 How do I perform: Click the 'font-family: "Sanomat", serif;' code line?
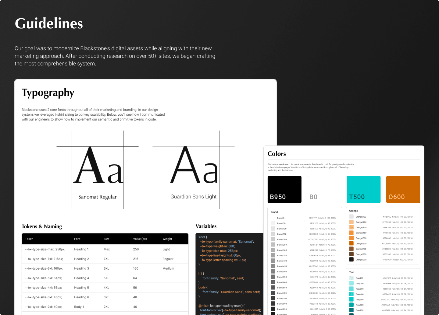(223, 278)
